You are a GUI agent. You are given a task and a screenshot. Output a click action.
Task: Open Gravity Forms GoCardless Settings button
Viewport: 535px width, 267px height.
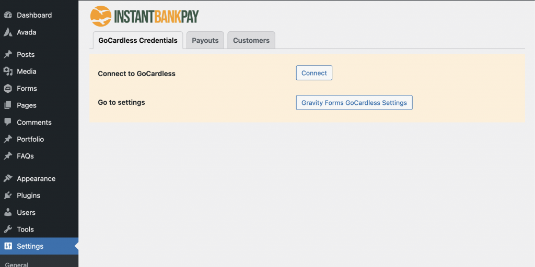point(354,103)
